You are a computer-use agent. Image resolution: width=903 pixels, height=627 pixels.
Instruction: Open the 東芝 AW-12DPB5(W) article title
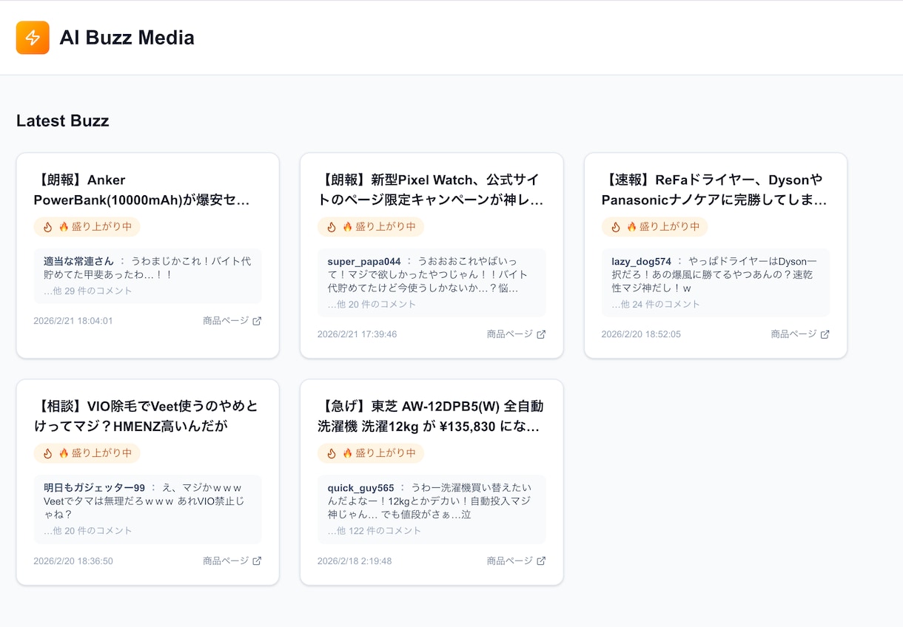tap(432, 416)
